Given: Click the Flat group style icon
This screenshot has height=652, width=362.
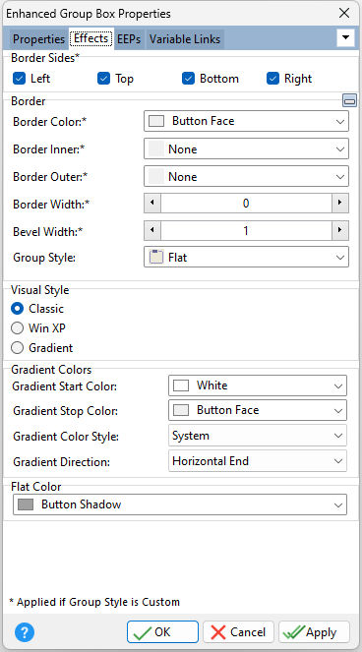Looking at the screenshot, I should coord(156,258).
